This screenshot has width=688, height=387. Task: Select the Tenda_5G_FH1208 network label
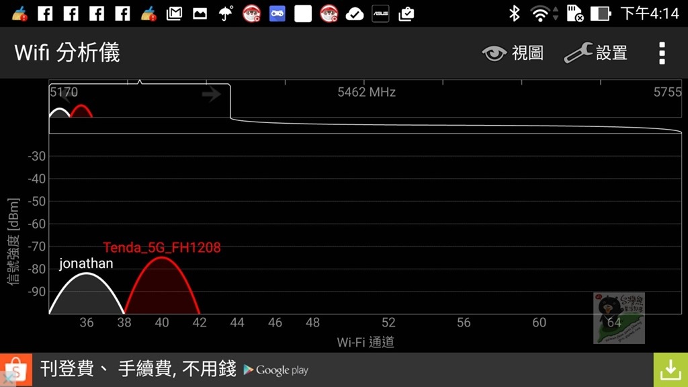162,247
